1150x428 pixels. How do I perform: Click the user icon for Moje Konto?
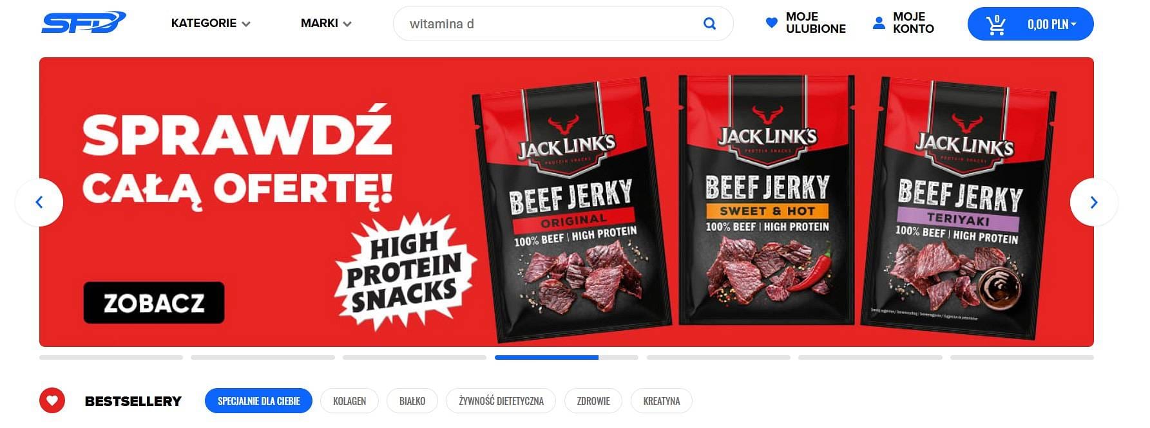pyautogui.click(x=879, y=23)
